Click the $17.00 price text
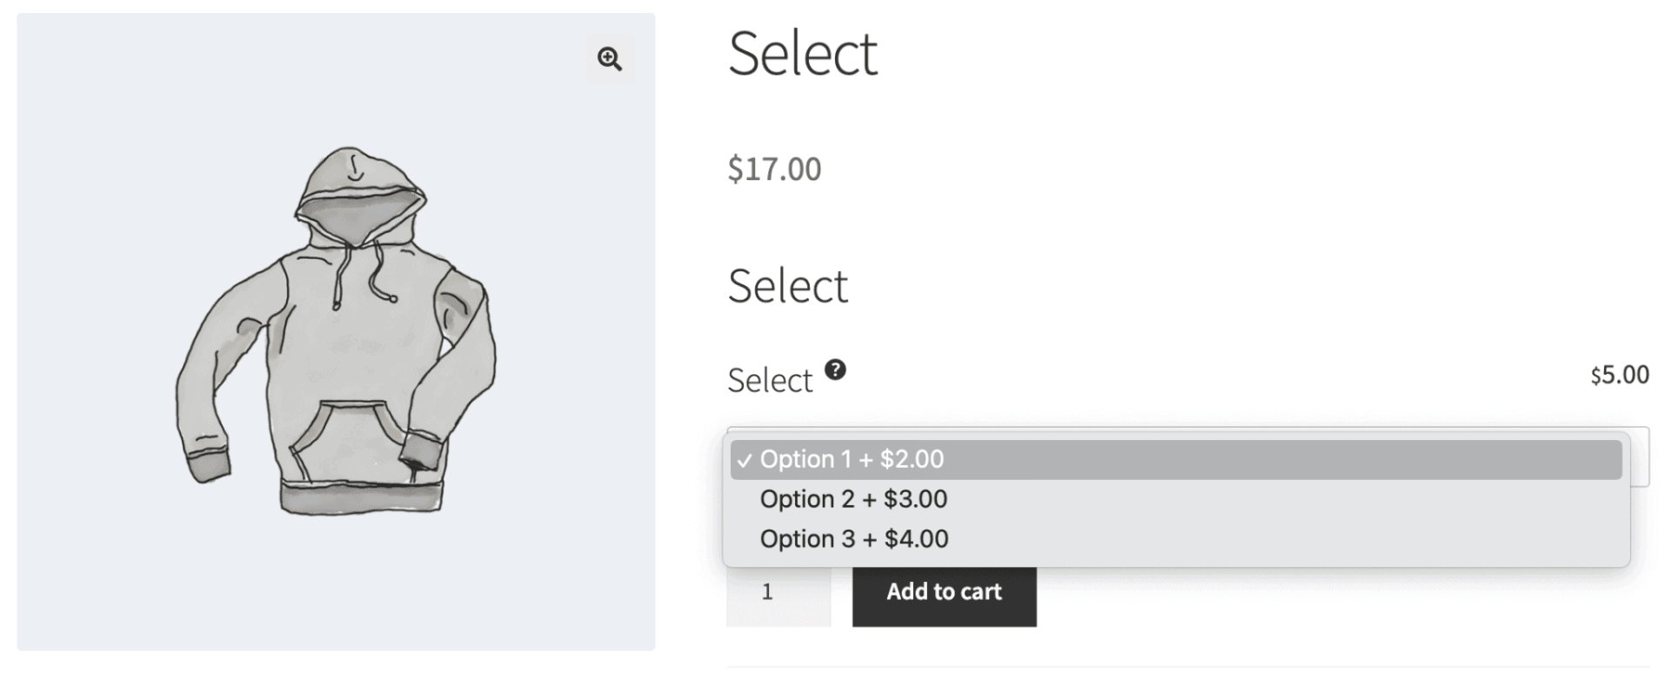 pos(774,169)
